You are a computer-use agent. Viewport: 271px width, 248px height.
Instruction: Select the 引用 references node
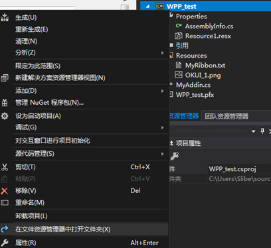(182, 46)
